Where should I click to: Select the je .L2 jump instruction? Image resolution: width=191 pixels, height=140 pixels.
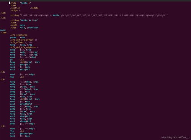tap(17, 60)
